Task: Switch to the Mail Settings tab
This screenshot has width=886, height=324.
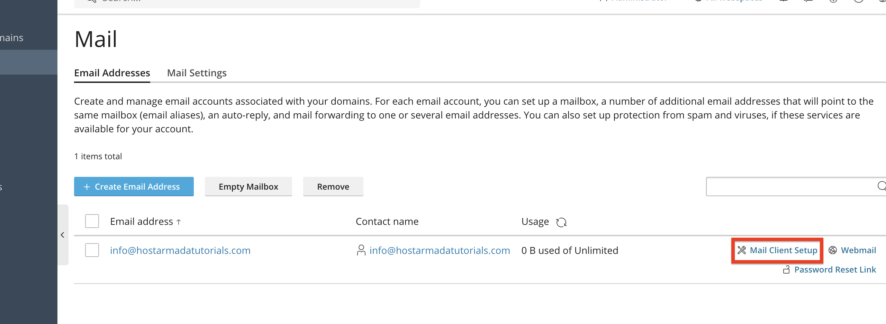Action: click(197, 73)
